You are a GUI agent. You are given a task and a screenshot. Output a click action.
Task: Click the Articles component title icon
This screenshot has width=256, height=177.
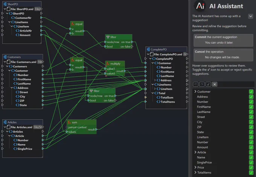coord(5,122)
